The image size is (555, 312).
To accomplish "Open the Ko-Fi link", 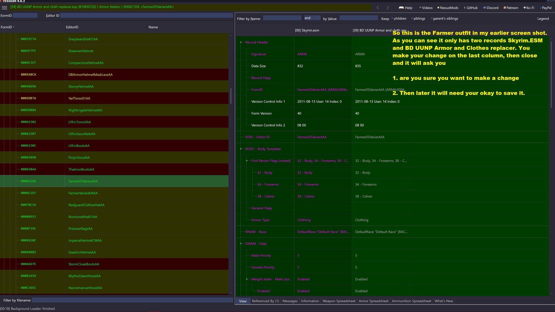I will pos(529,8).
